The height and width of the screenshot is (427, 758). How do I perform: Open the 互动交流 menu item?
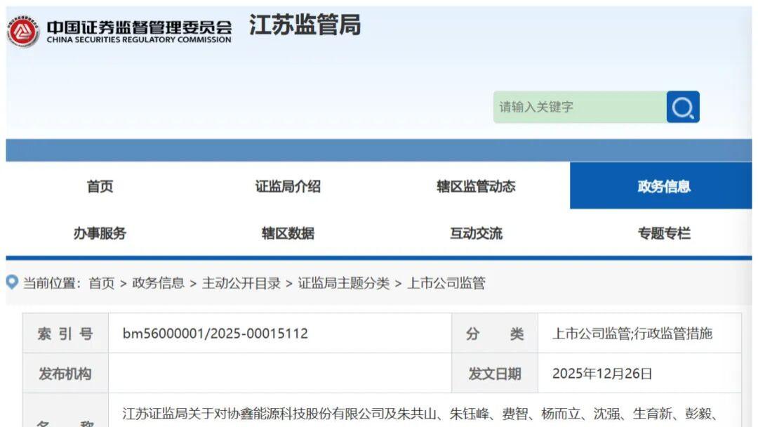[x=474, y=234]
